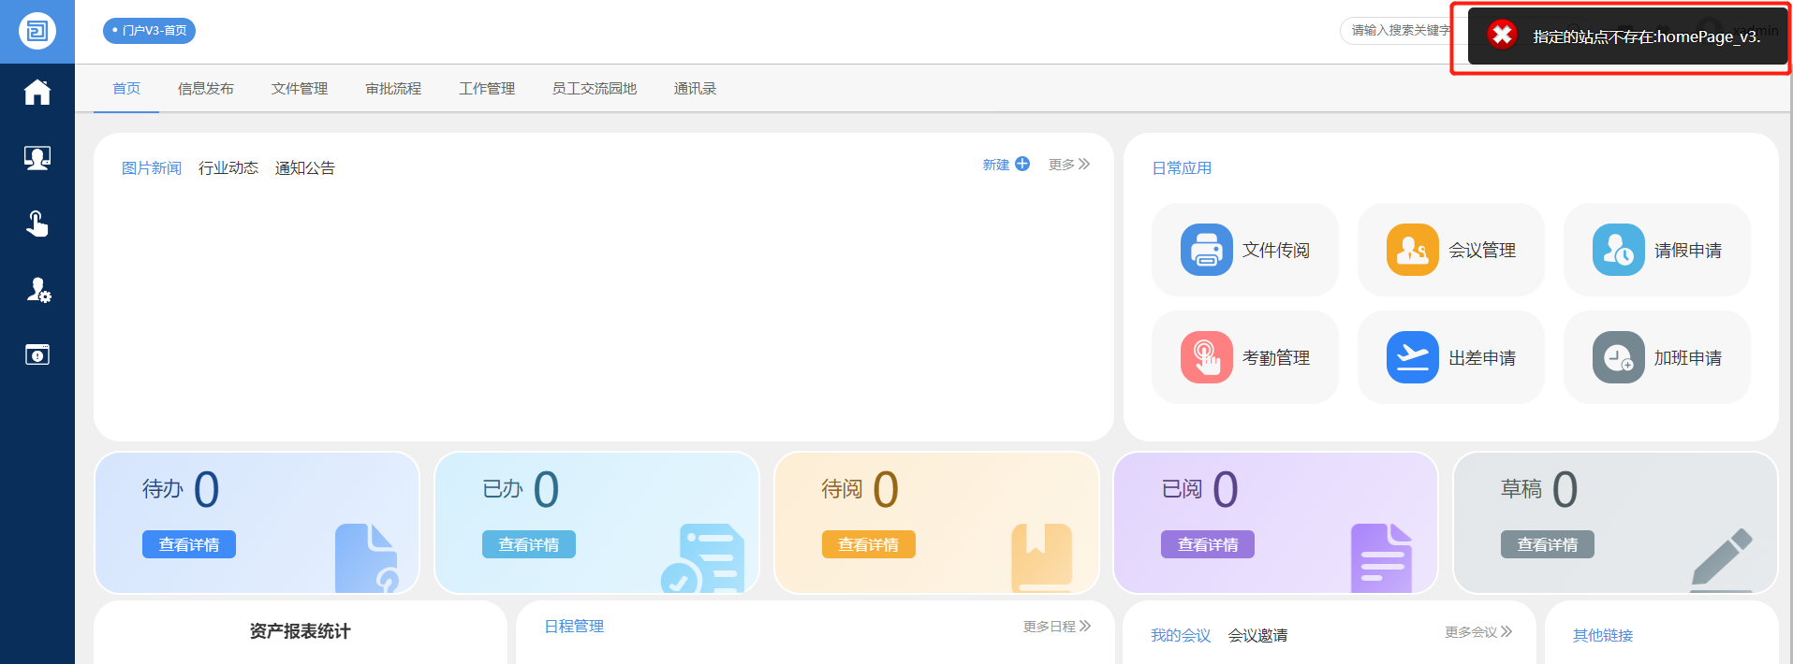1793x664 pixels.
Task: Open the clock-window icon in the left sidebar
Action: click(x=37, y=354)
